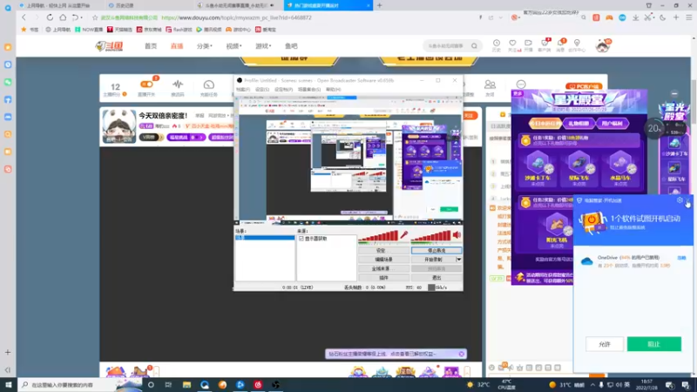Viewport: 697px width, 392px height.
Task: Go to browser home page icon
Action: [x=63, y=17]
